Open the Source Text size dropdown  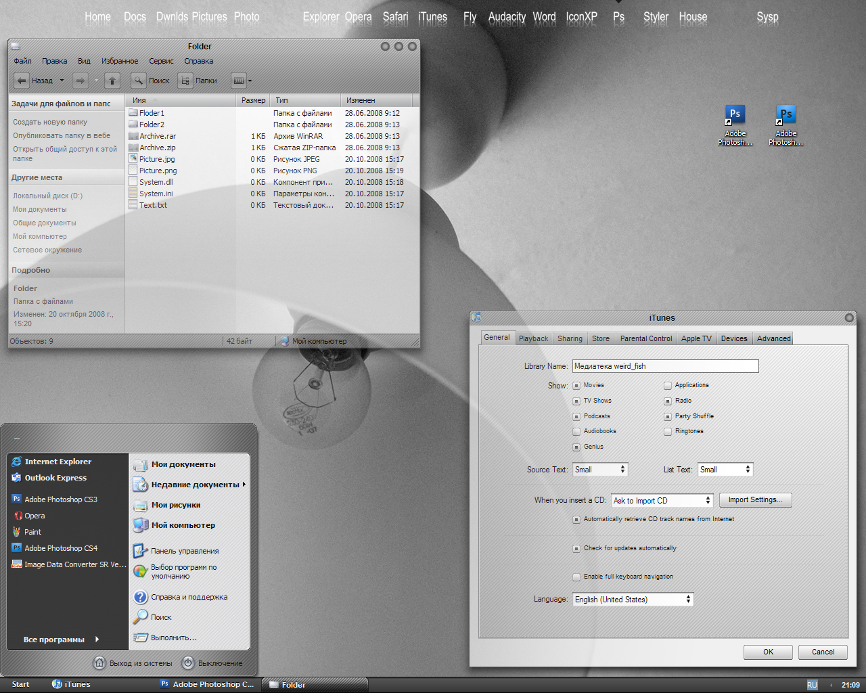click(601, 470)
